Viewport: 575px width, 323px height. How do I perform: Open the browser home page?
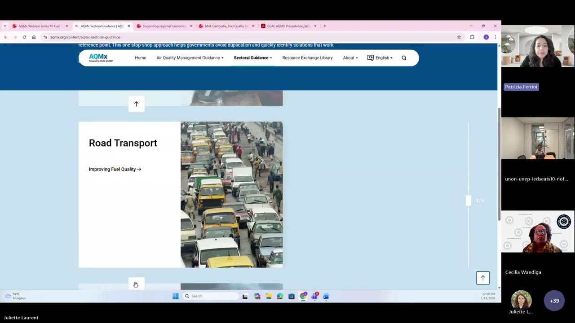pyautogui.click(x=34, y=37)
